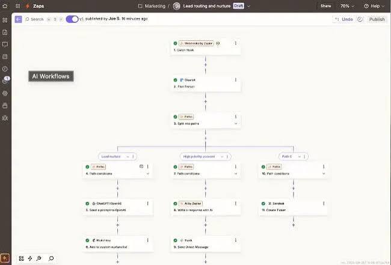Open three-dot menu on Slack step
Viewport: 391px width, 265px height.
[x=235, y=240]
